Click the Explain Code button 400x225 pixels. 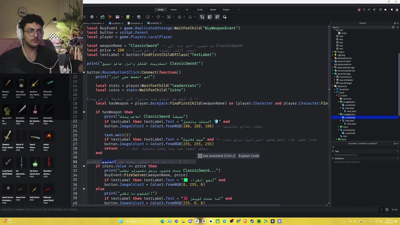pyautogui.click(x=249, y=156)
